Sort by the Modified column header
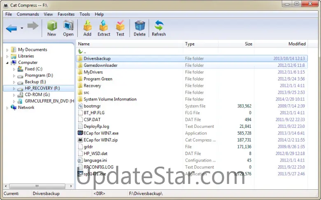 (x=281, y=44)
